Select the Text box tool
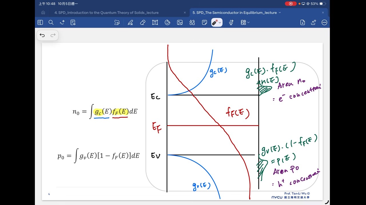 coord(155,22)
